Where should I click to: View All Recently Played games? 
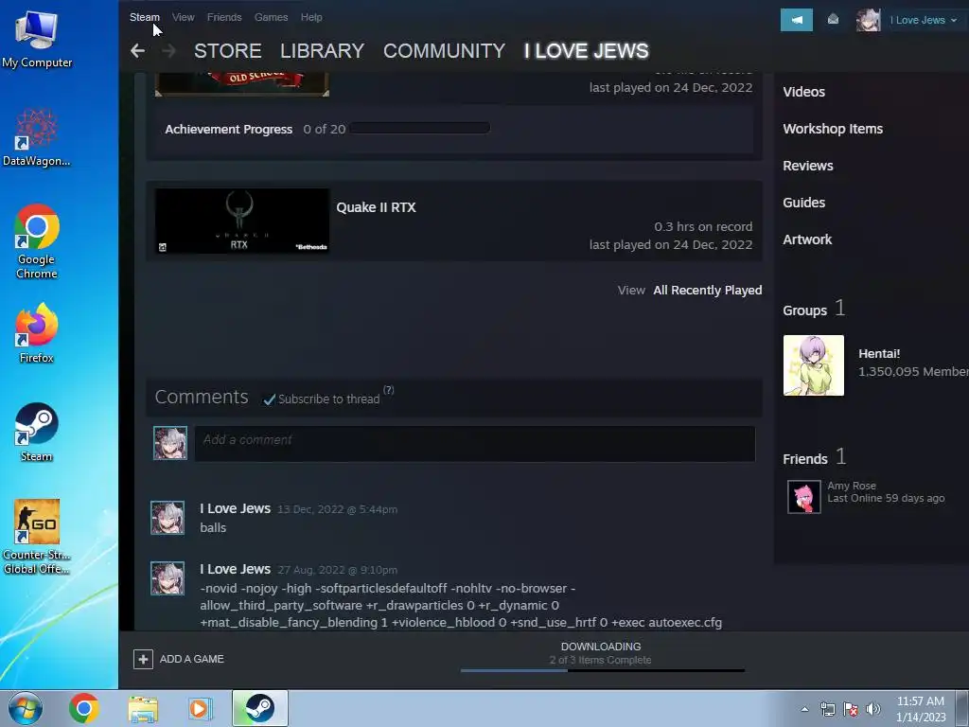(707, 290)
